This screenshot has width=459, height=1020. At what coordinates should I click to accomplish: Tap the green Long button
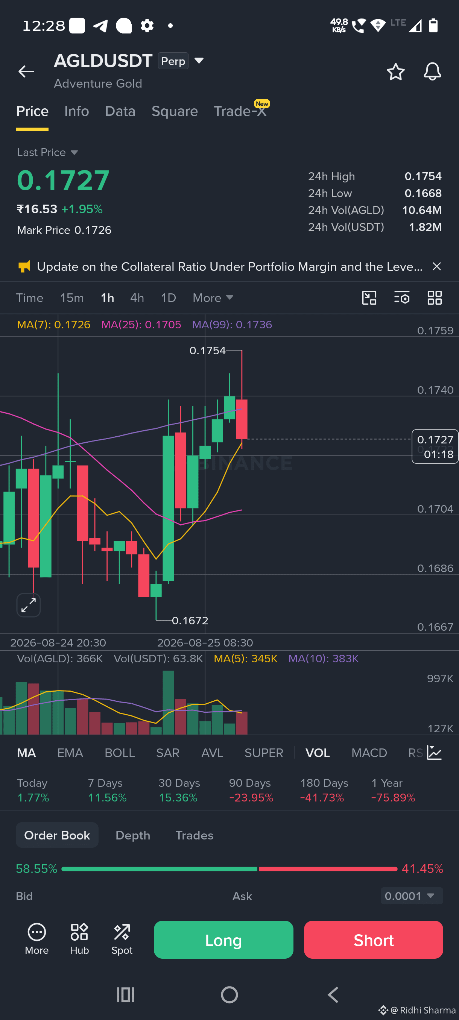pos(223,940)
